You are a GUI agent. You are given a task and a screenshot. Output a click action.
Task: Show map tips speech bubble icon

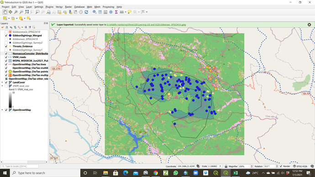tap(130, 12)
